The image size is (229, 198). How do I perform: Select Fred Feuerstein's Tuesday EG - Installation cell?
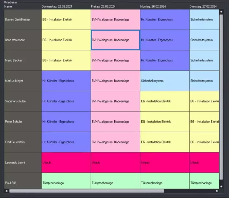[204, 142]
